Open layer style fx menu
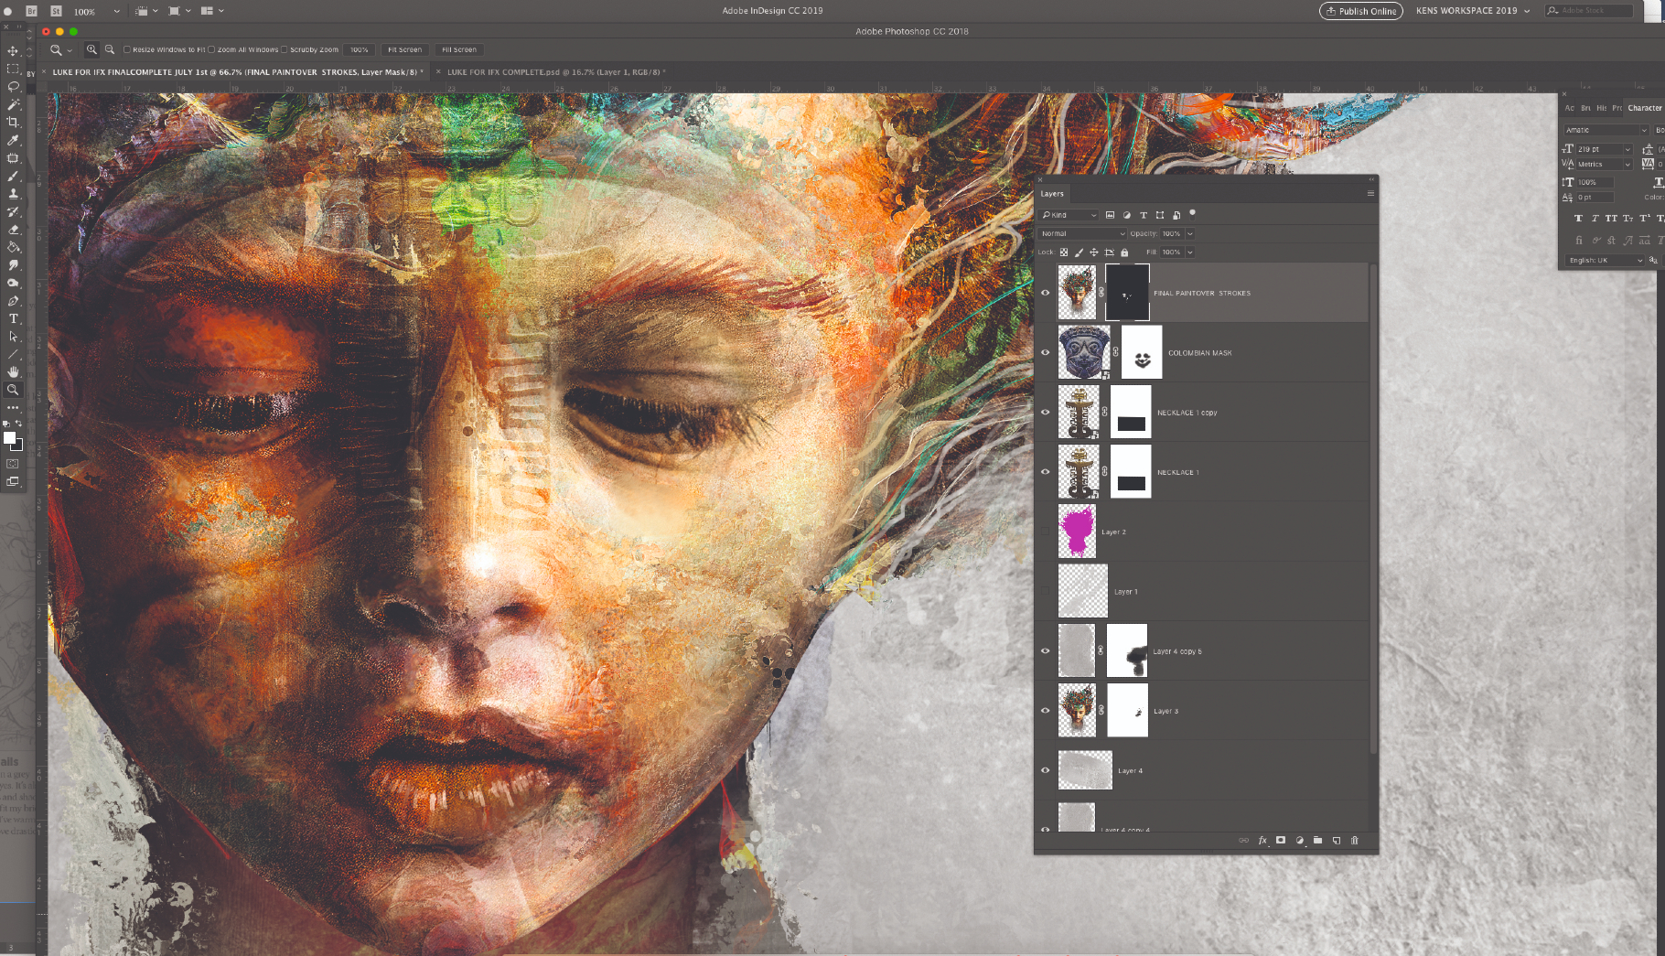 (1262, 840)
